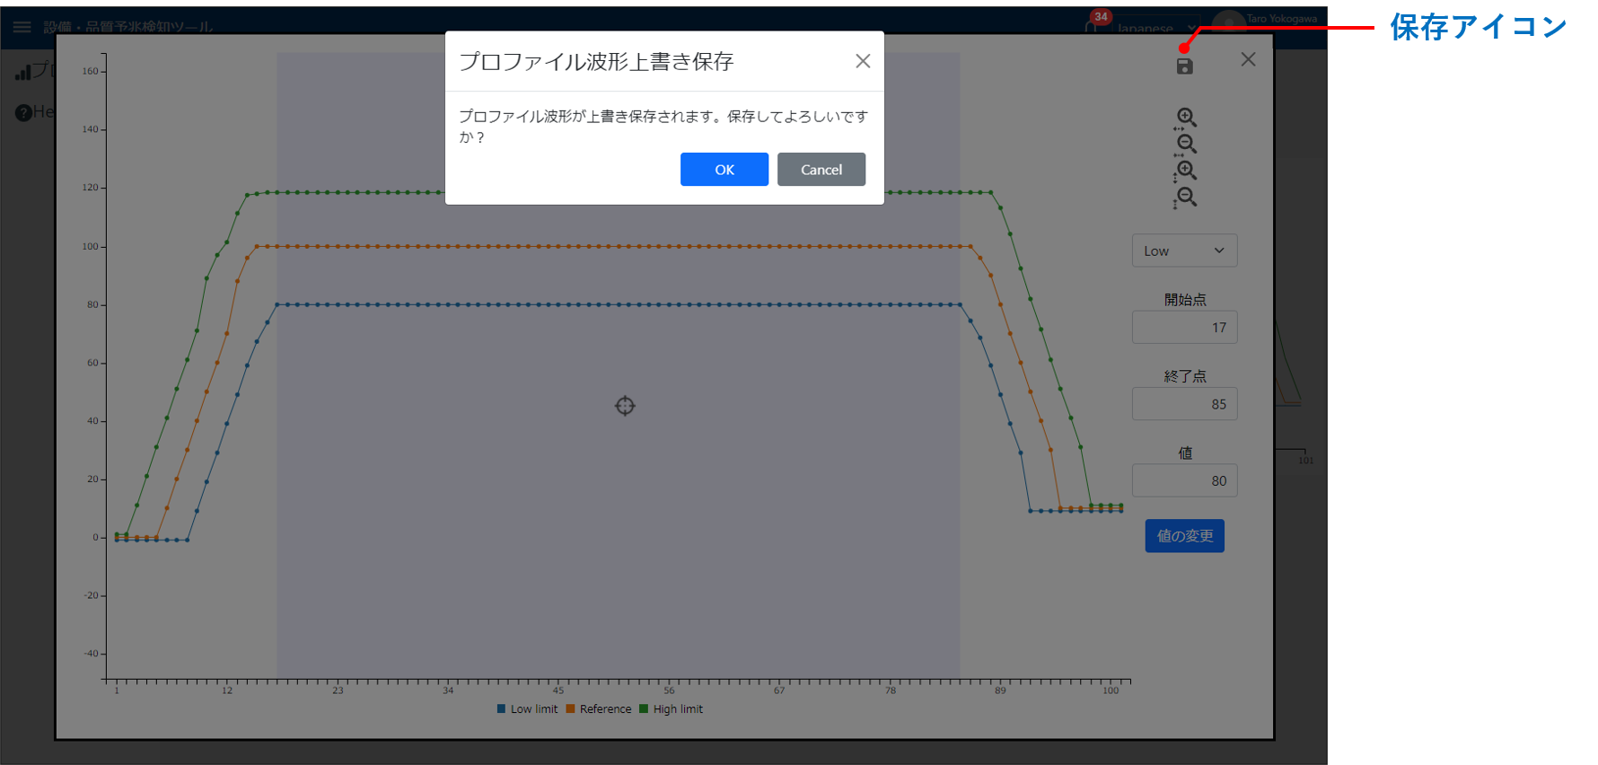The height and width of the screenshot is (765, 1598).
Task: Click the 開始点 input field showing 17
Action: coord(1185,328)
